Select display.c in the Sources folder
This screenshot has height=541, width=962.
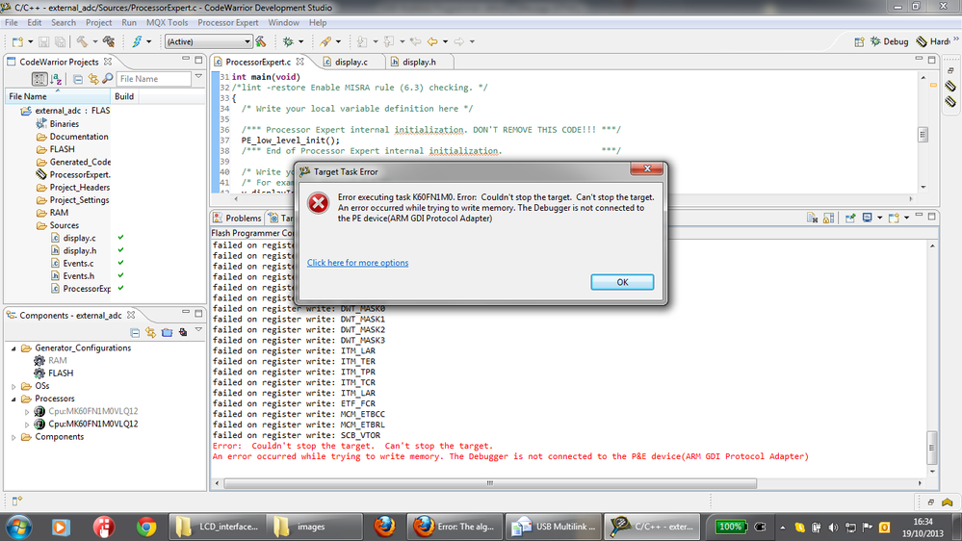pos(79,238)
